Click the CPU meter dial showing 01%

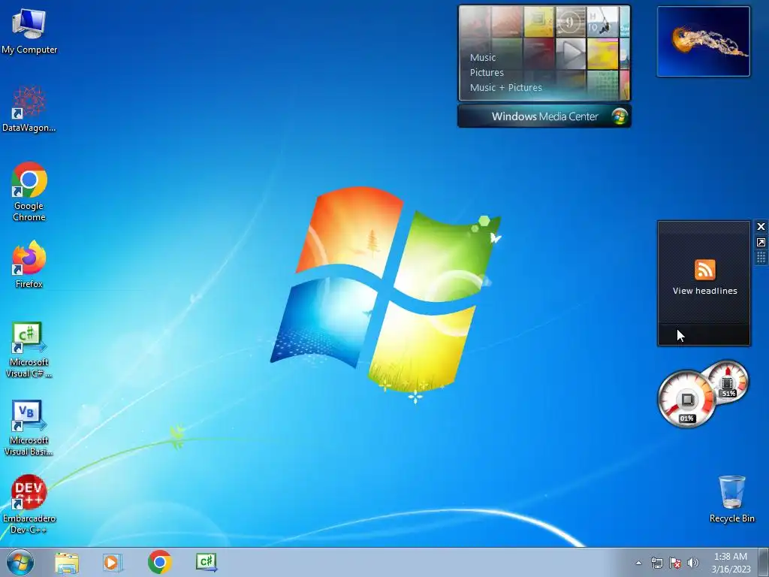[x=686, y=400]
